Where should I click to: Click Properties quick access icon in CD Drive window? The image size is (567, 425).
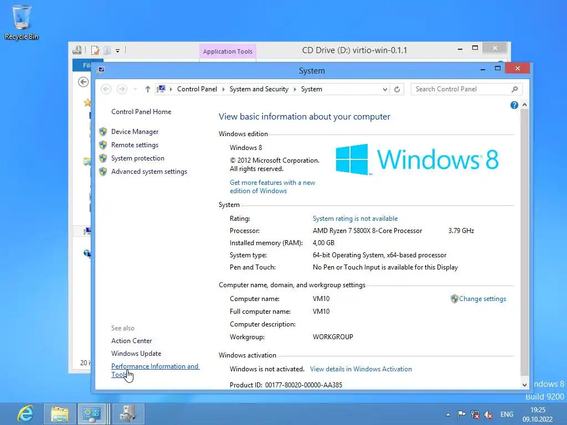tap(95, 50)
